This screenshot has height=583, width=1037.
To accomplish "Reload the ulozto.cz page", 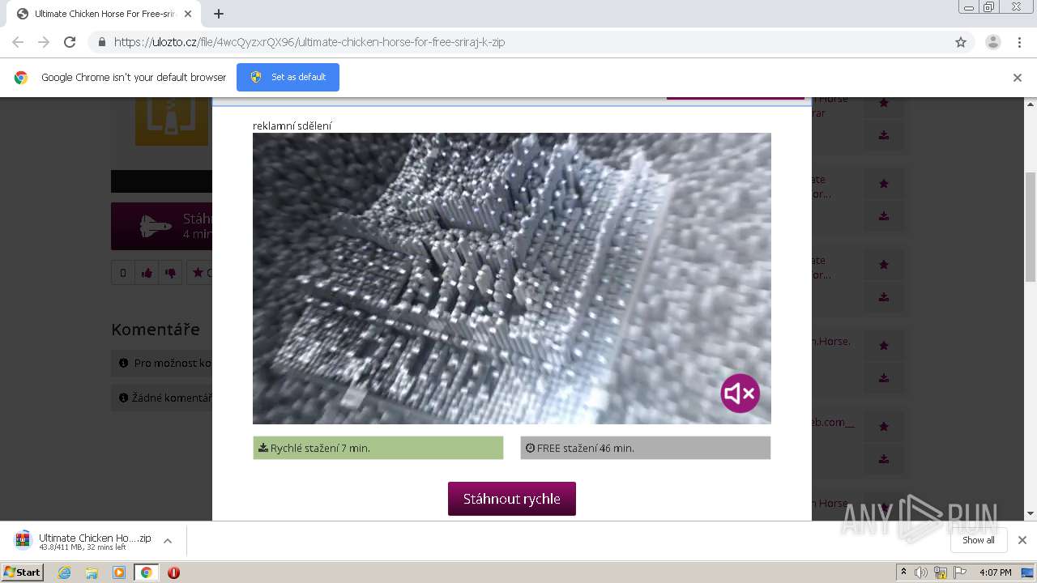I will click(70, 42).
